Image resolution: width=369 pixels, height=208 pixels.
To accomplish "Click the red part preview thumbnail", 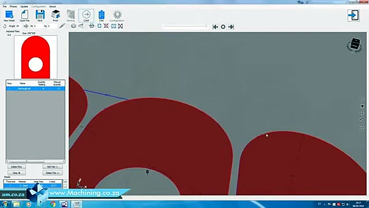I will click(x=36, y=57).
